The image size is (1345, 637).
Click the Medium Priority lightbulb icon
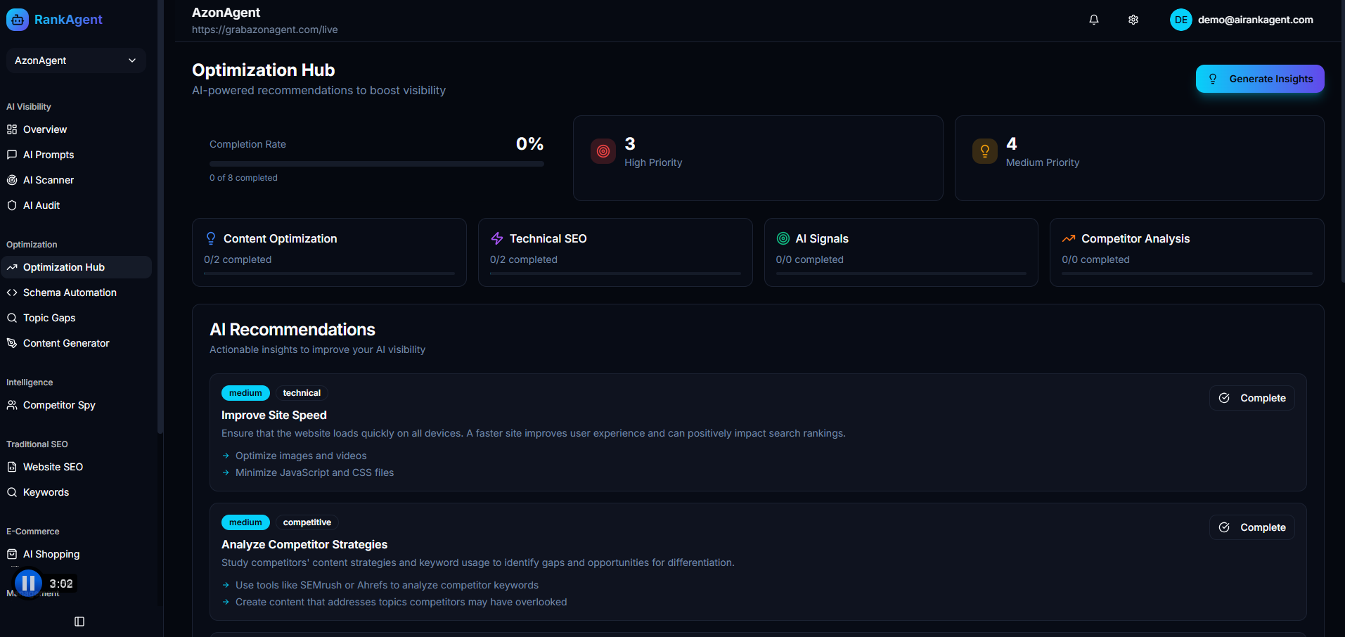(984, 151)
